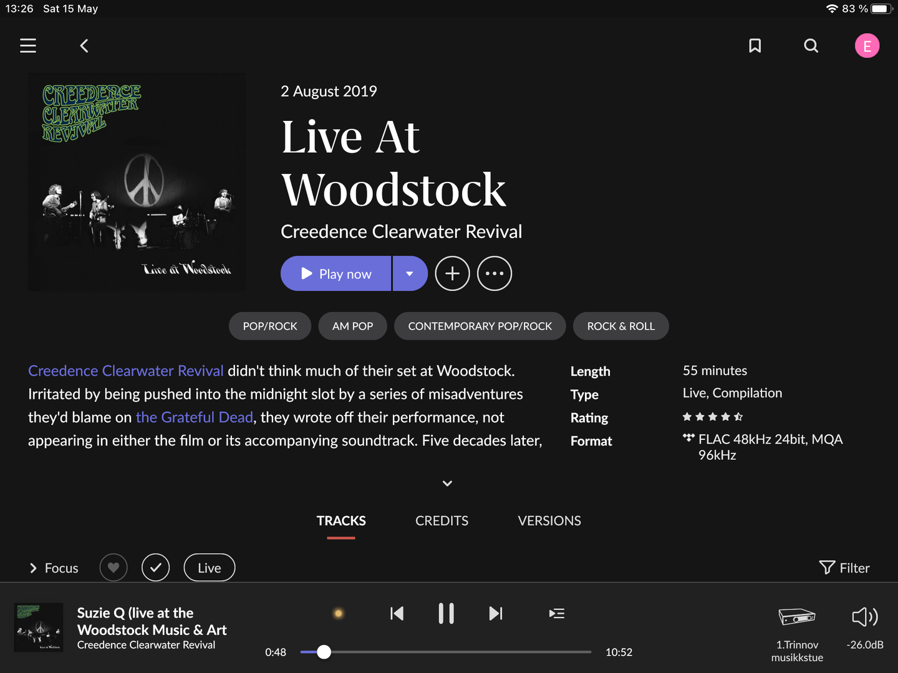
Task: Toggle the Live filter pill
Action: click(x=210, y=568)
